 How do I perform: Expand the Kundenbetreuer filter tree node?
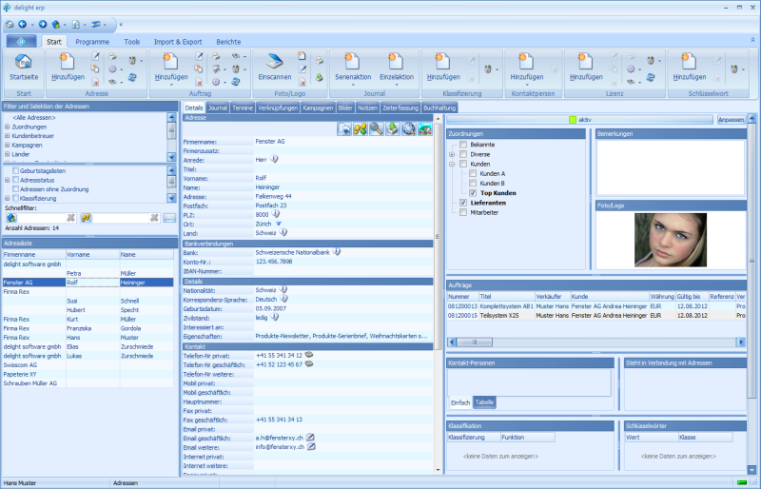click(8, 136)
